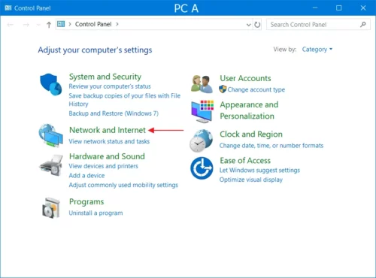This screenshot has height=278, width=376.
Task: Click the back navigation arrow
Action: coord(11,25)
